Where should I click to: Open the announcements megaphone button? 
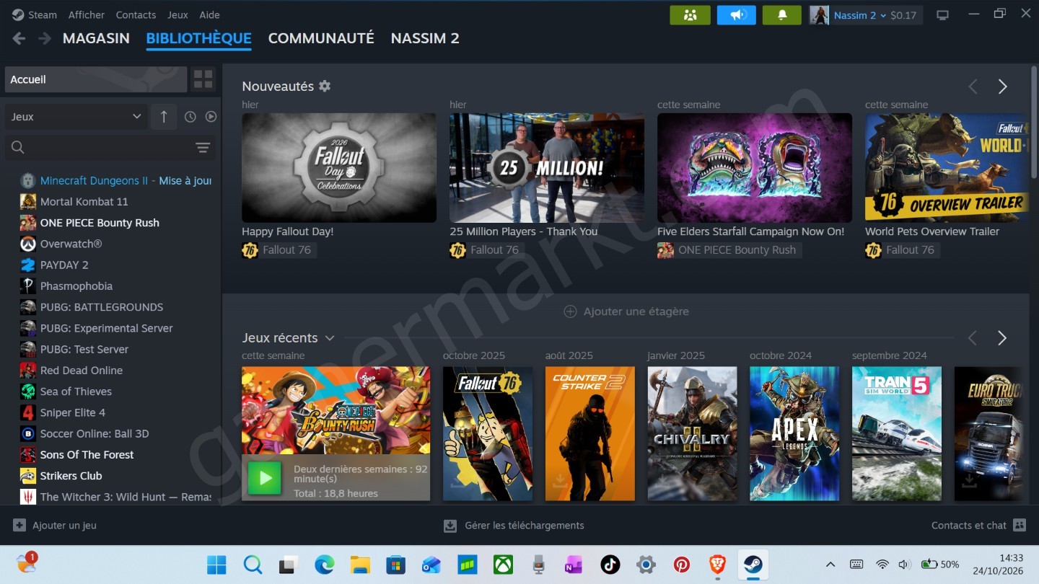click(736, 15)
